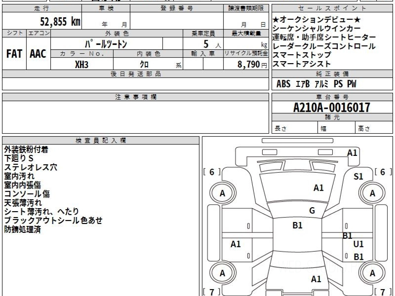The width and height of the screenshot is (395, 296).
Task: Click the 輸入車 header
Action: pos(203,54)
